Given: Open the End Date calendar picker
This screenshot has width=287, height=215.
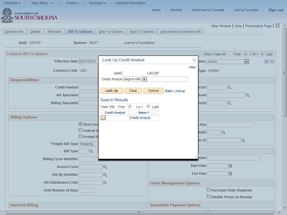Looking at the screenshot, I should 230,173.
